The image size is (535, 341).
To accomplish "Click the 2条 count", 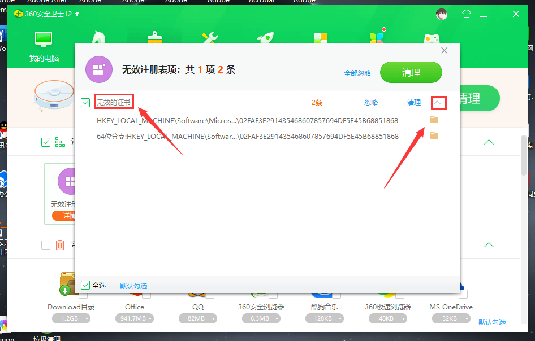I will point(317,103).
